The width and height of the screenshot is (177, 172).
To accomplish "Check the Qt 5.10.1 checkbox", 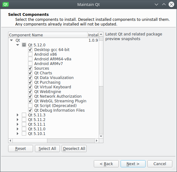I will tap(24, 134).
